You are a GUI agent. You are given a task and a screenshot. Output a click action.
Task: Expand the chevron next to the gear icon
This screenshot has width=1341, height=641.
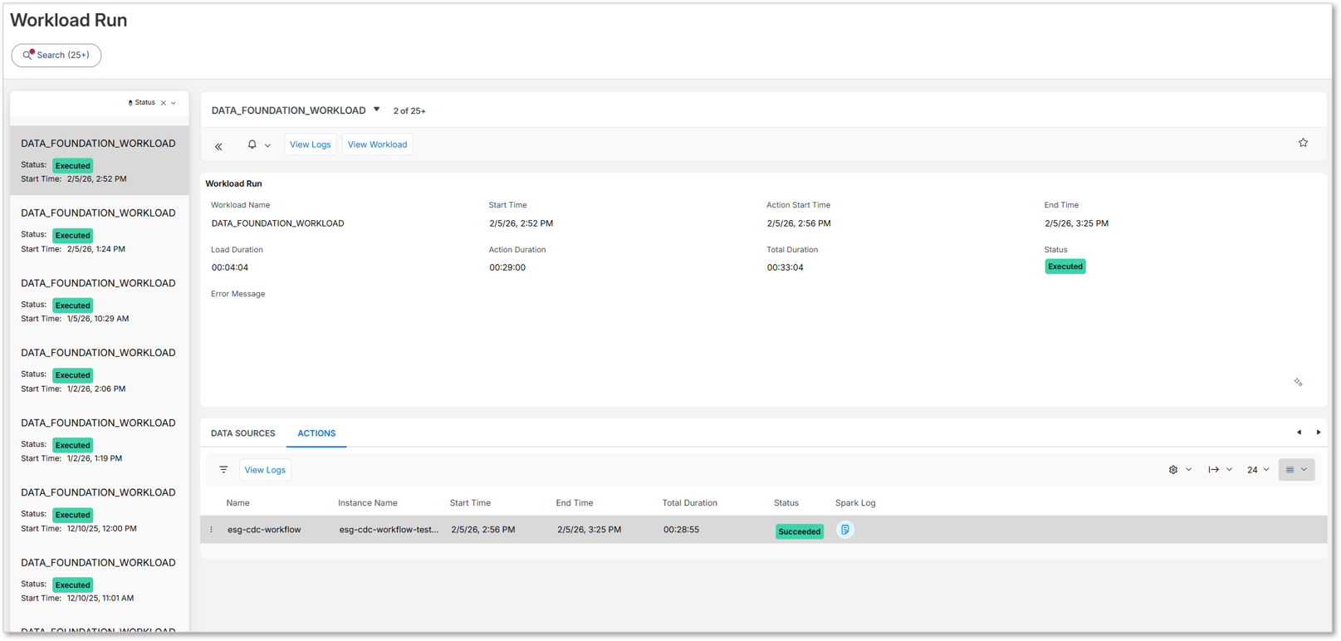1189,470
